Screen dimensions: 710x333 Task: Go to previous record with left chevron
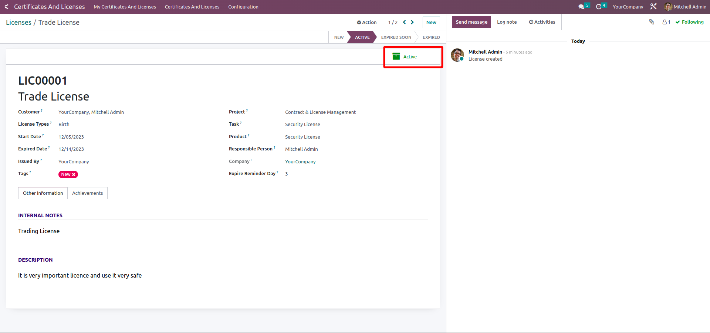coord(405,22)
